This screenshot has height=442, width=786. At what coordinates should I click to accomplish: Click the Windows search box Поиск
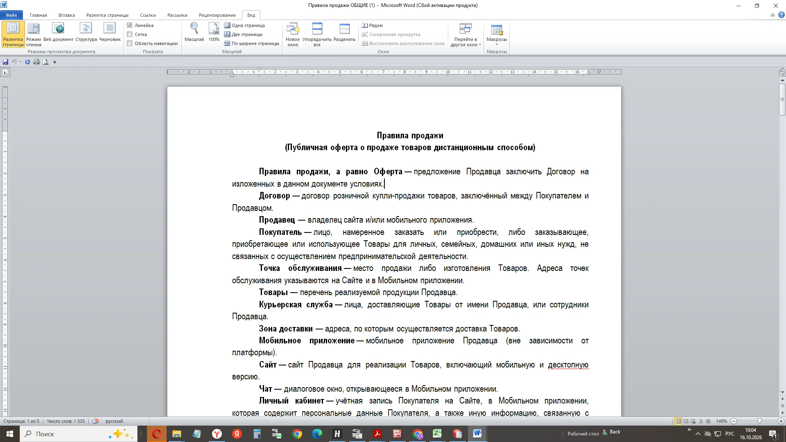(x=79, y=434)
